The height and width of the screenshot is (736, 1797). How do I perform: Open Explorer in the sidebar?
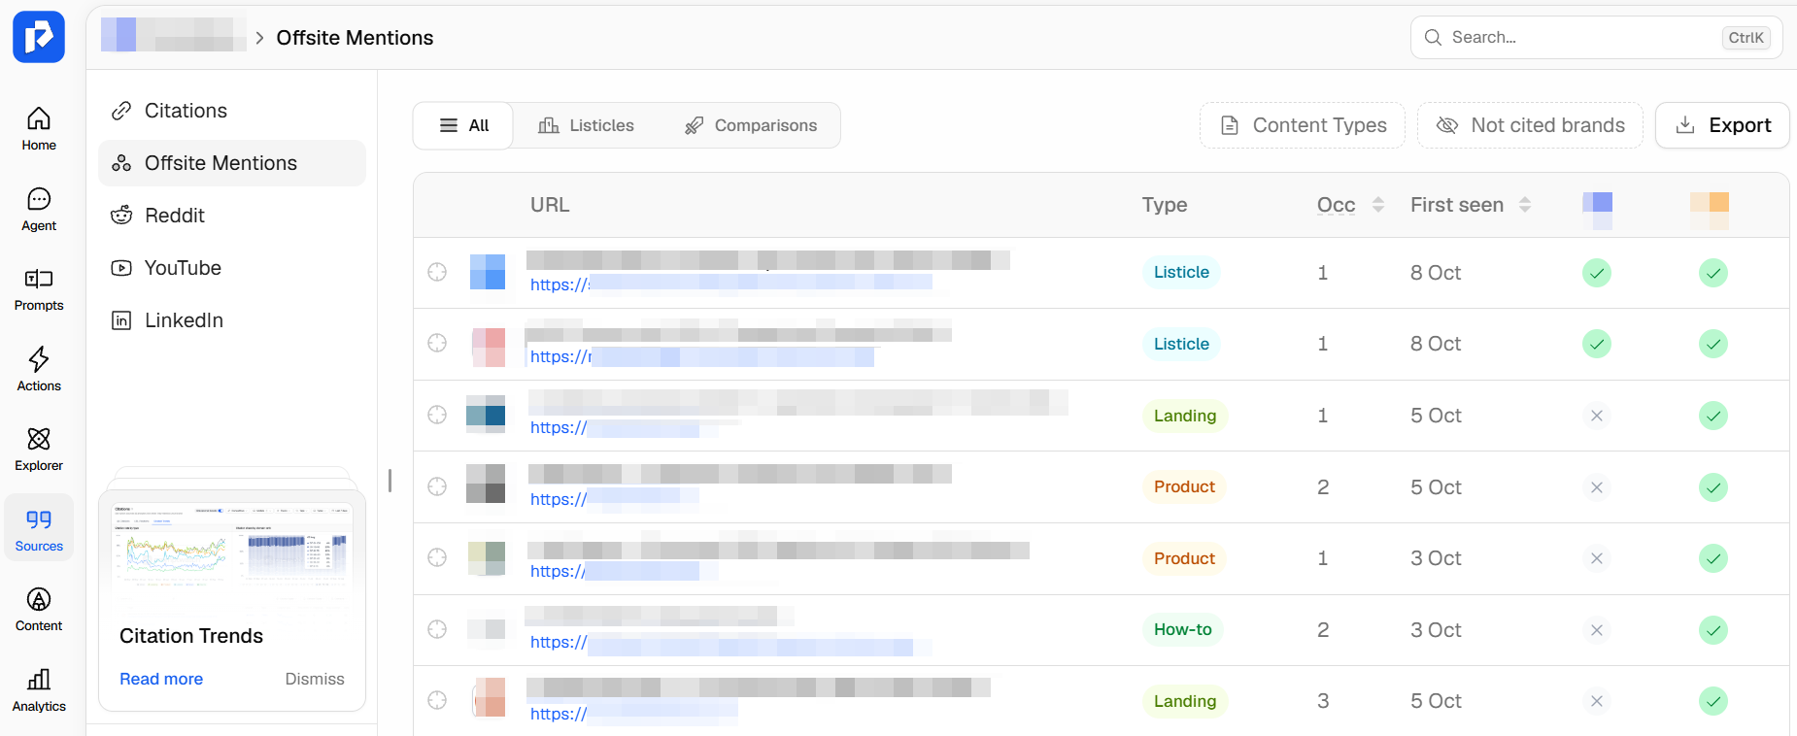pyautogui.click(x=39, y=450)
